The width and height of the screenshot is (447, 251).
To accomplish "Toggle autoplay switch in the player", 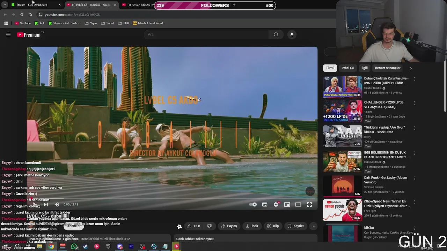I will [x=253, y=205].
